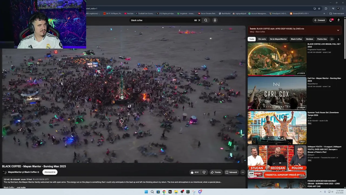Open the Snipping Tool taskbar icon
346x195 pixels.
pos(194,192)
